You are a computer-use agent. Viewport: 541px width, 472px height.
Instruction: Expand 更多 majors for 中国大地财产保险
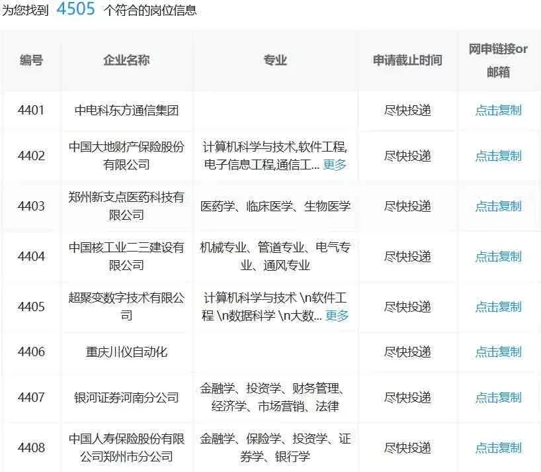(x=335, y=165)
